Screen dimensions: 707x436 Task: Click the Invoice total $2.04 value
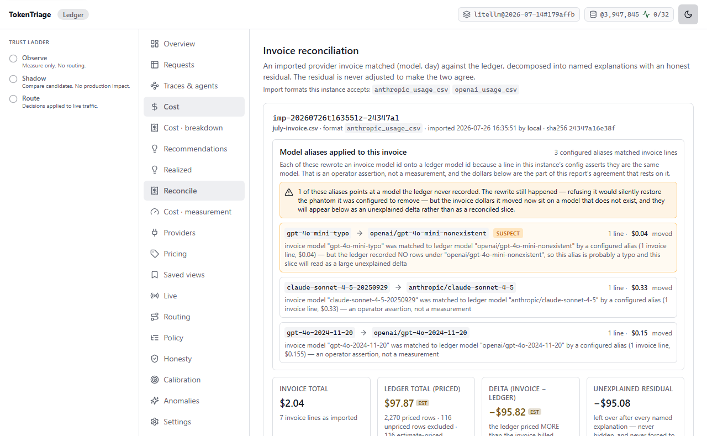coord(292,403)
